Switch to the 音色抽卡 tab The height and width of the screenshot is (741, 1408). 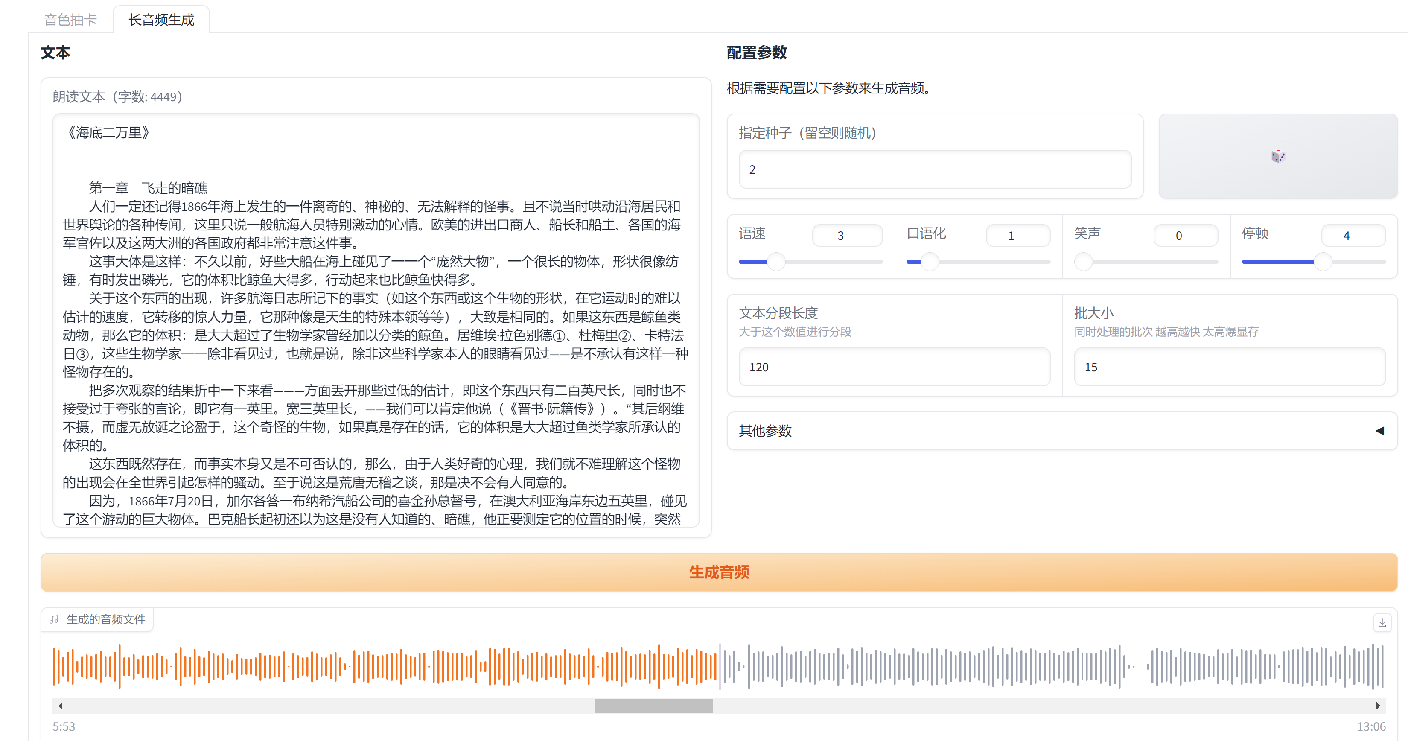(x=70, y=19)
